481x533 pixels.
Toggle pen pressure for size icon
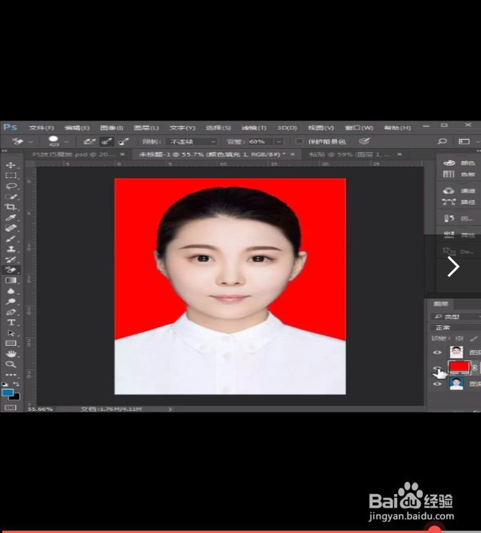[x=364, y=141]
